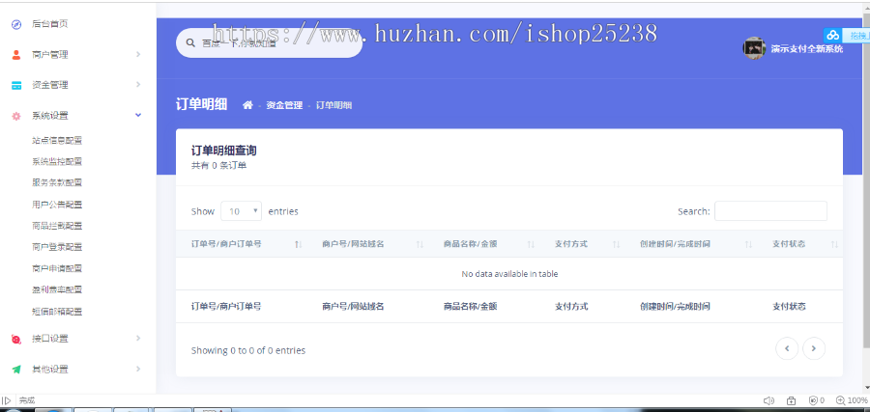Open 盈利费率配置 submenu item

point(57,289)
